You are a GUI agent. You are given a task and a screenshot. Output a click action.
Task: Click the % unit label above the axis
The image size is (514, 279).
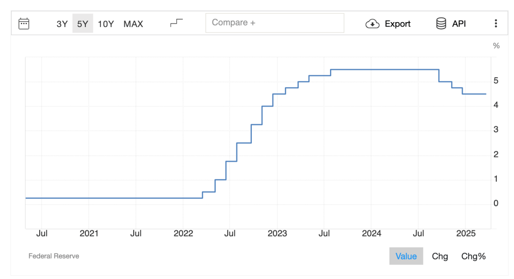[496, 46]
